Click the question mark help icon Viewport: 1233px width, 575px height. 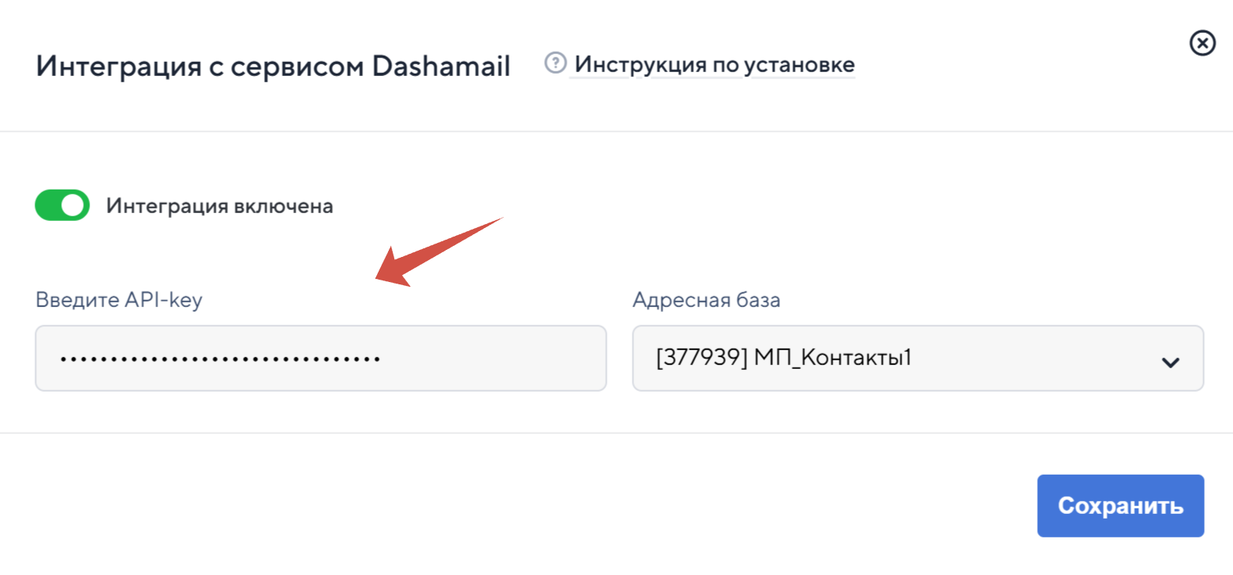555,63
